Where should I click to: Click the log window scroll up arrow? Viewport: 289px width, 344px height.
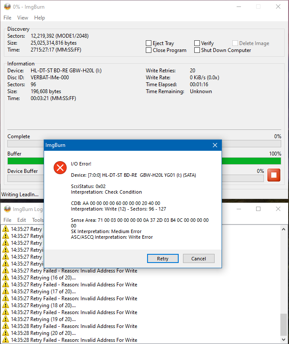pyautogui.click(x=283, y=229)
